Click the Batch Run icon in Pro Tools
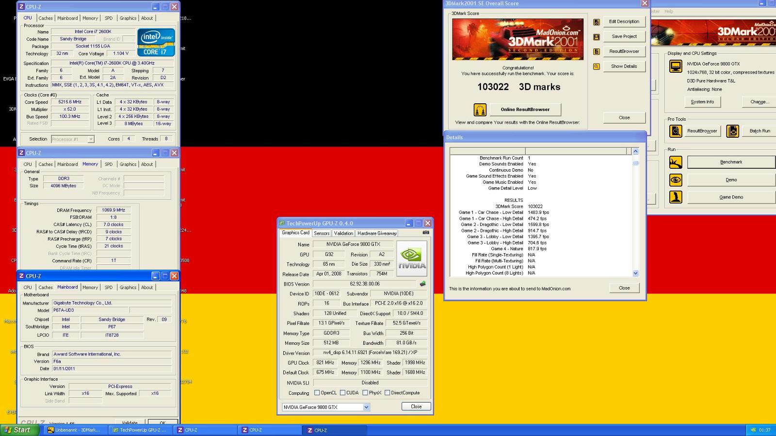776x436 pixels. (x=733, y=131)
